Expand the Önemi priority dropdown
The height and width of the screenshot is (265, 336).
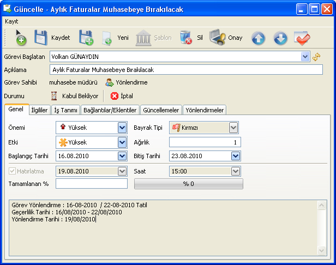click(122, 128)
